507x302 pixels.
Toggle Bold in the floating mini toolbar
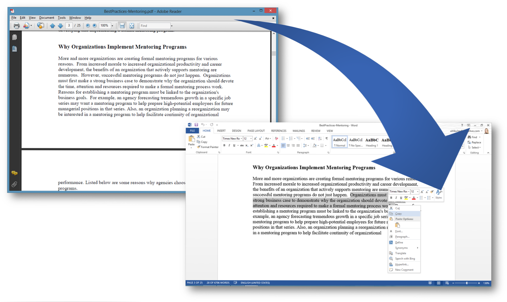[x=391, y=198]
